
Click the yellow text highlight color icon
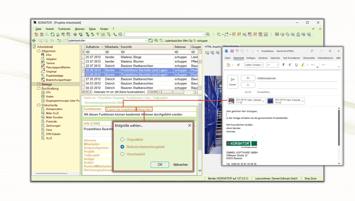[303, 65]
